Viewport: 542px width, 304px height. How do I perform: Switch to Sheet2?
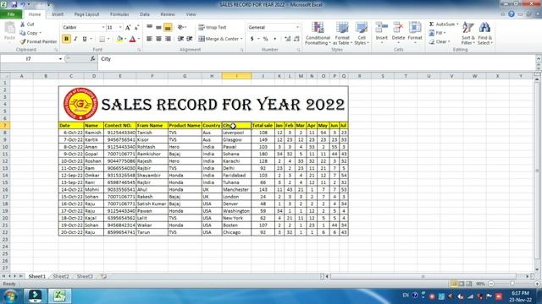[61, 276]
